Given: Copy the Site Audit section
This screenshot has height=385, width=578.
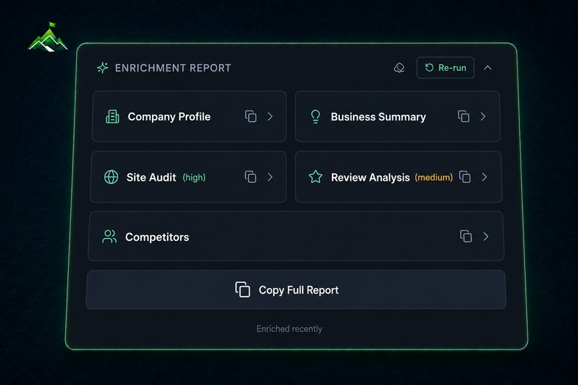Looking at the screenshot, I should tap(251, 177).
